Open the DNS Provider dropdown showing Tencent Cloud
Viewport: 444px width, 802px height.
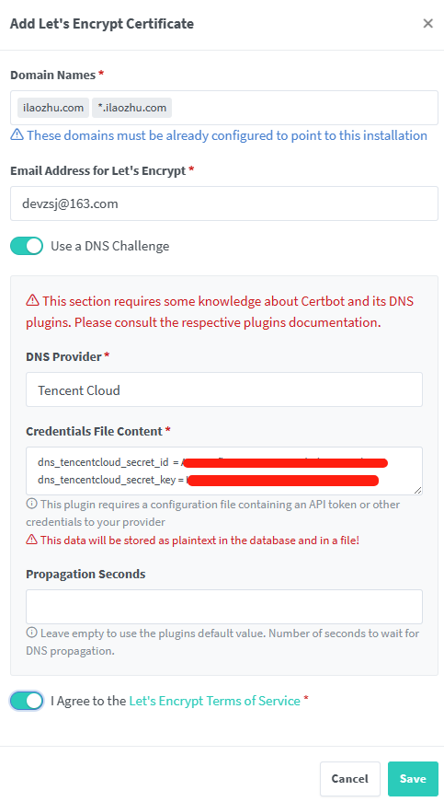[224, 389]
